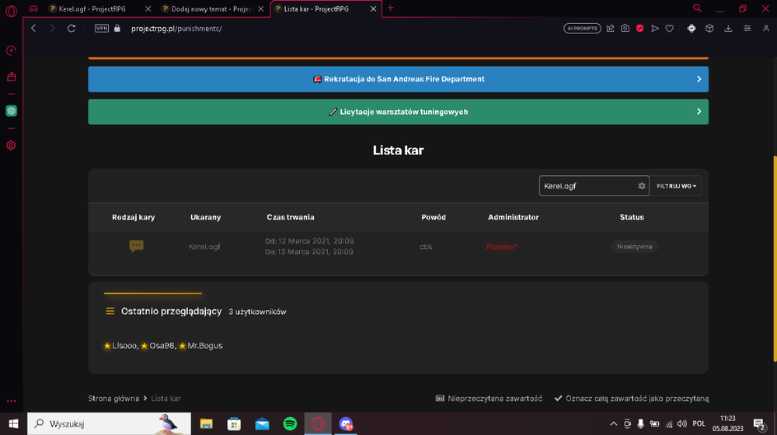Close the Dodaj nowy temat tab
777x435 pixels.
[x=260, y=9]
